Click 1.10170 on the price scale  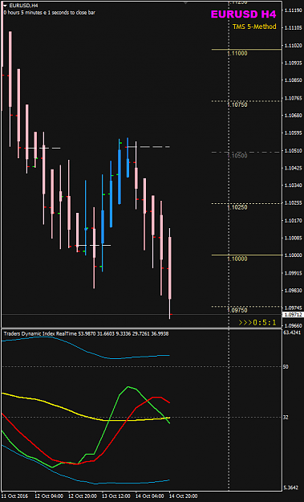pyautogui.click(x=293, y=220)
